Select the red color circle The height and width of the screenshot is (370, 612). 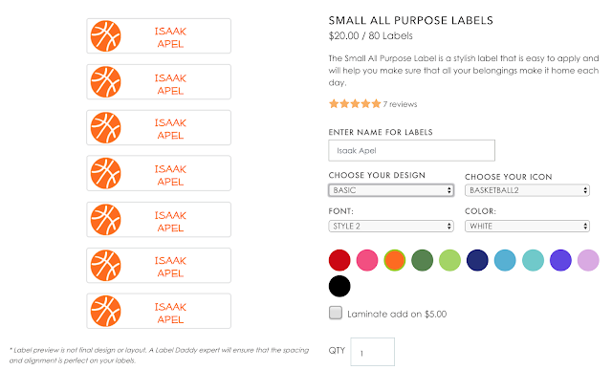(x=339, y=260)
